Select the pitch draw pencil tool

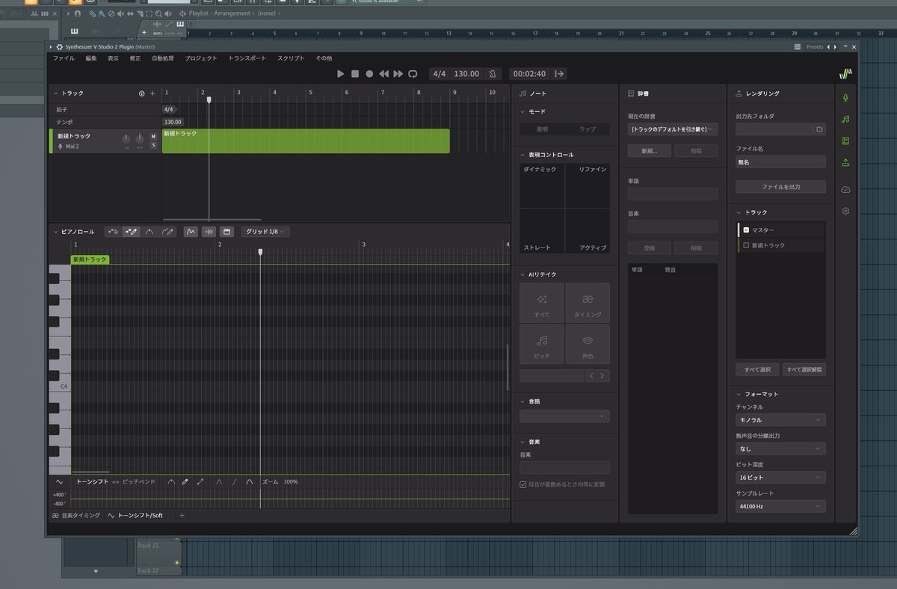click(x=167, y=232)
